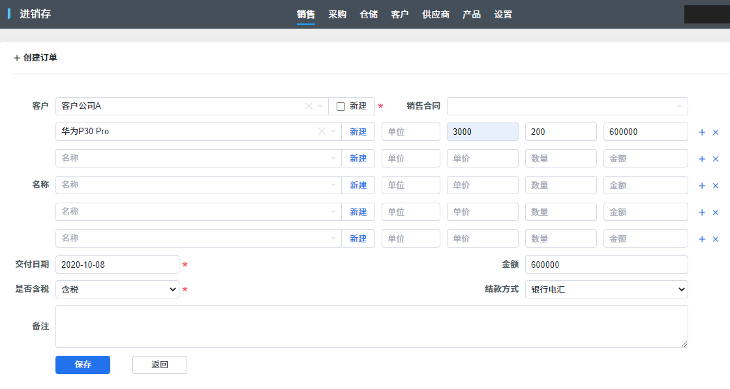This screenshot has width=730, height=389.
Task: Click 新建 button on the 华为P30 Pro row
Action: pyautogui.click(x=358, y=132)
